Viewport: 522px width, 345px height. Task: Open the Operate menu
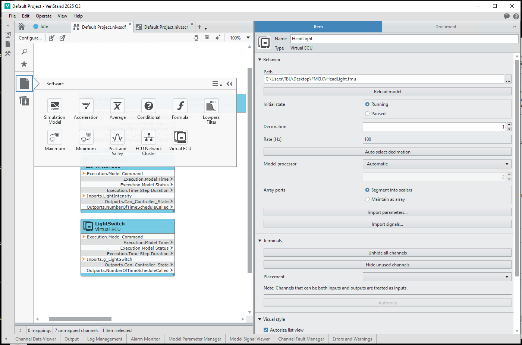pyautogui.click(x=44, y=16)
